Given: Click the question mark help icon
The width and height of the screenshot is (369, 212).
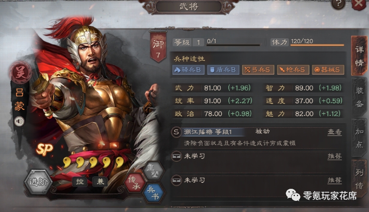Looking at the screenshot, I should 338,3.
